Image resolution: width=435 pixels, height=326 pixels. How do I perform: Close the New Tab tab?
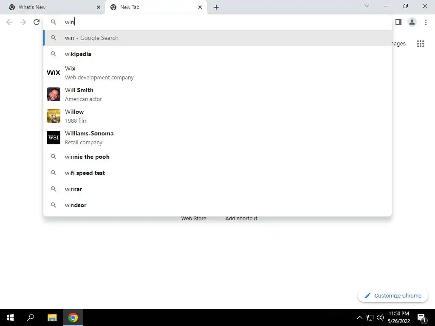point(200,7)
